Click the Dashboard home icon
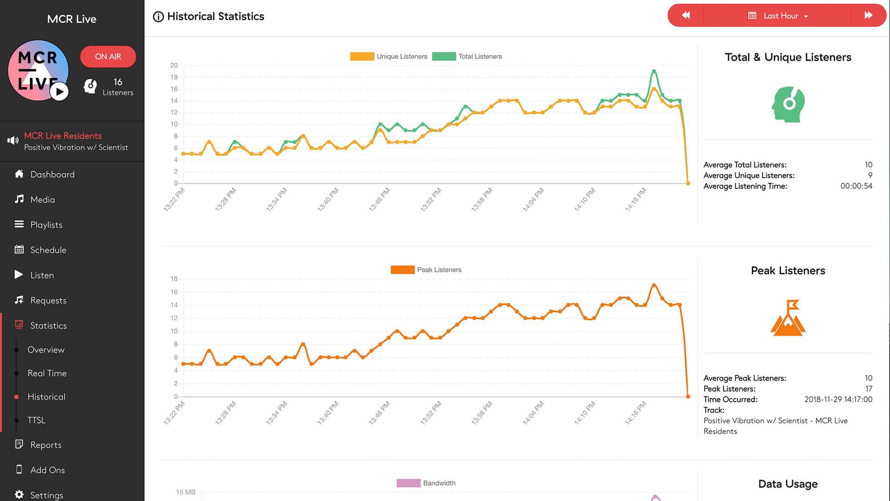The height and width of the screenshot is (501, 890). coord(19,174)
